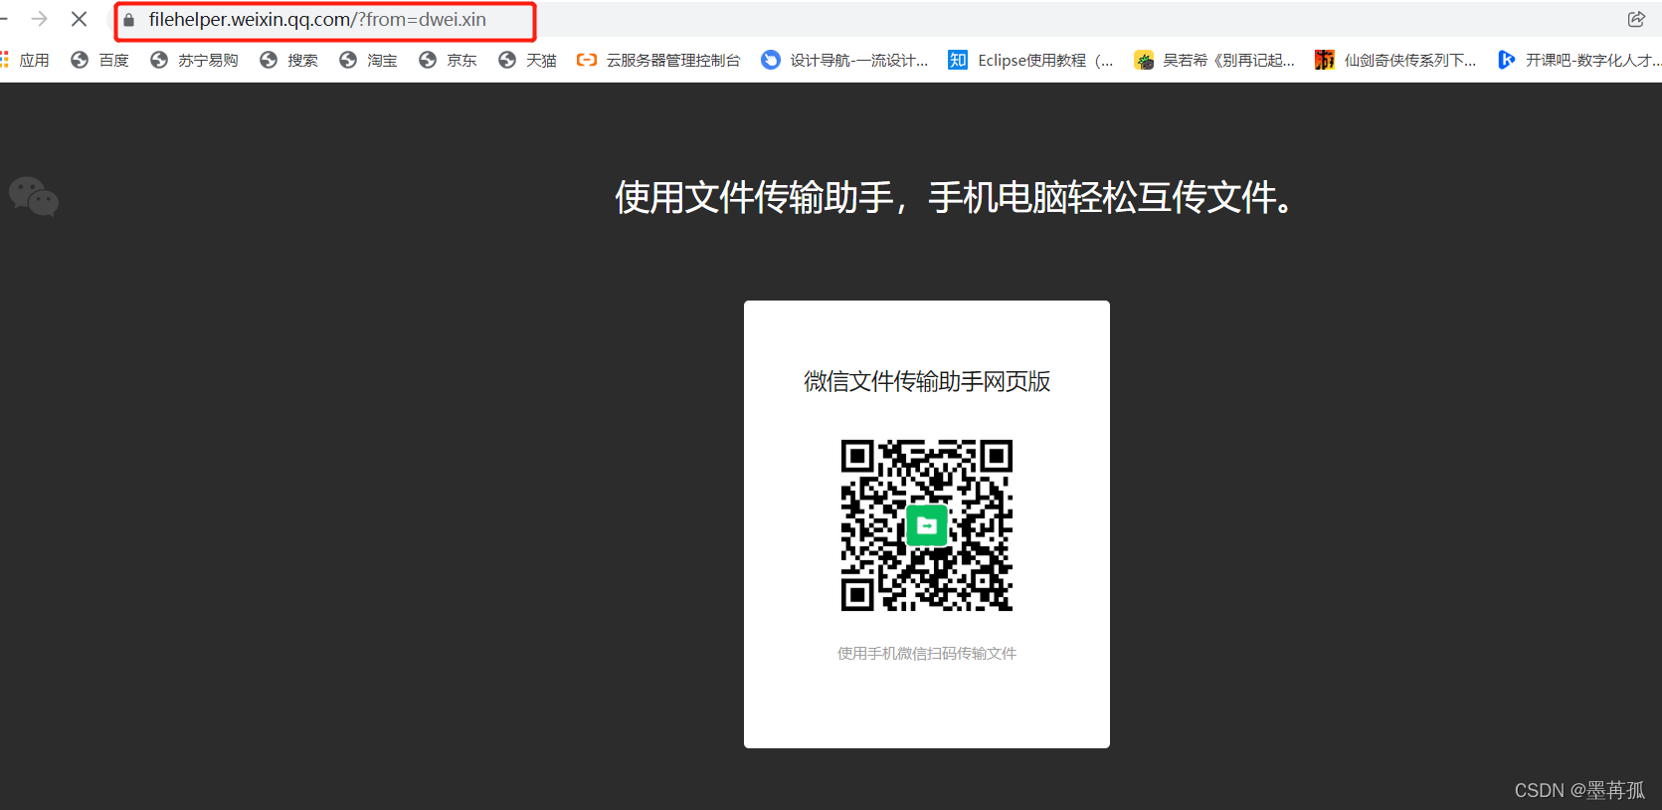
Task: Click the 使用手机微信扫码传输文件 hint text
Action: click(927, 653)
